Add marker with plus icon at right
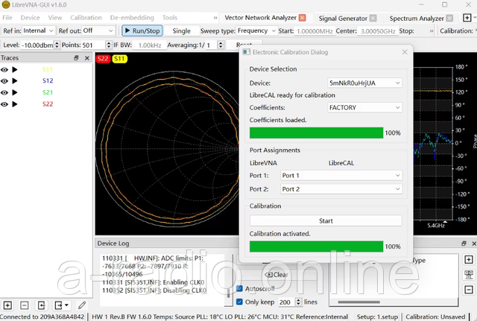The height and width of the screenshot is (321, 477). click(x=469, y=260)
